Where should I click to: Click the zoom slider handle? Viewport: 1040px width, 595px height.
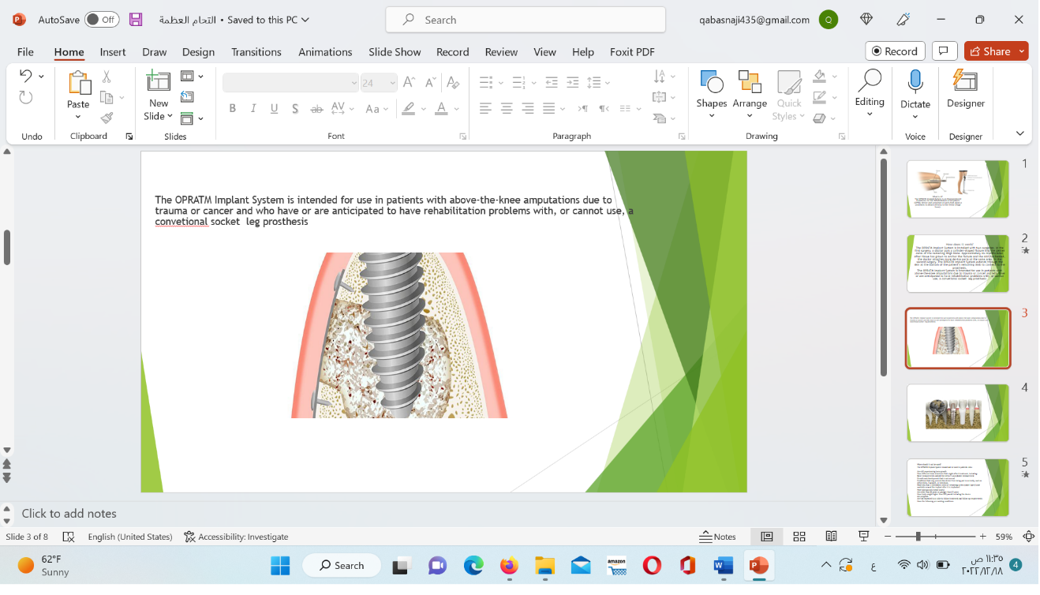[x=918, y=537]
